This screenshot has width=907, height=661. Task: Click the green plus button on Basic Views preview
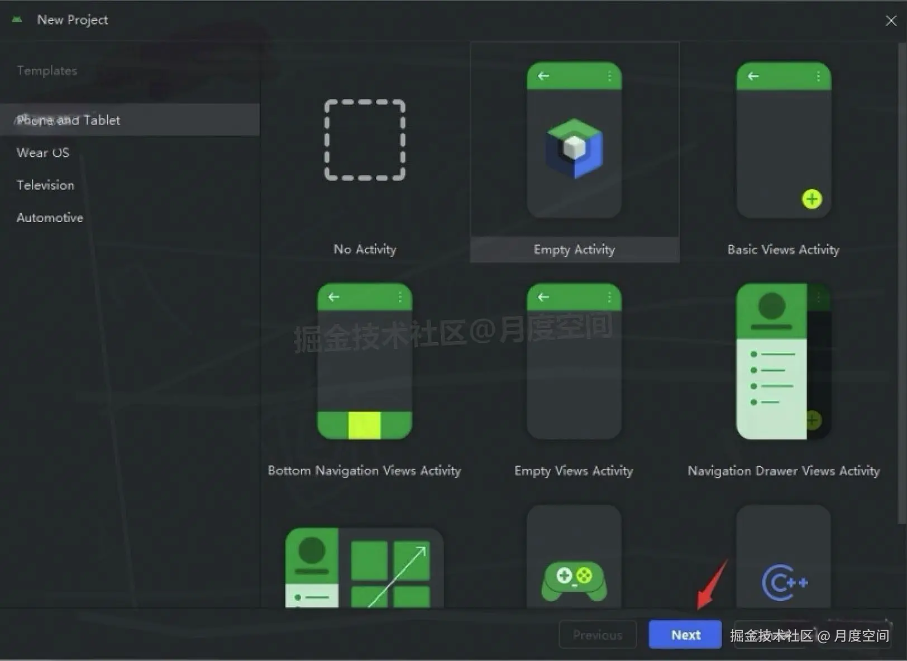coord(812,198)
